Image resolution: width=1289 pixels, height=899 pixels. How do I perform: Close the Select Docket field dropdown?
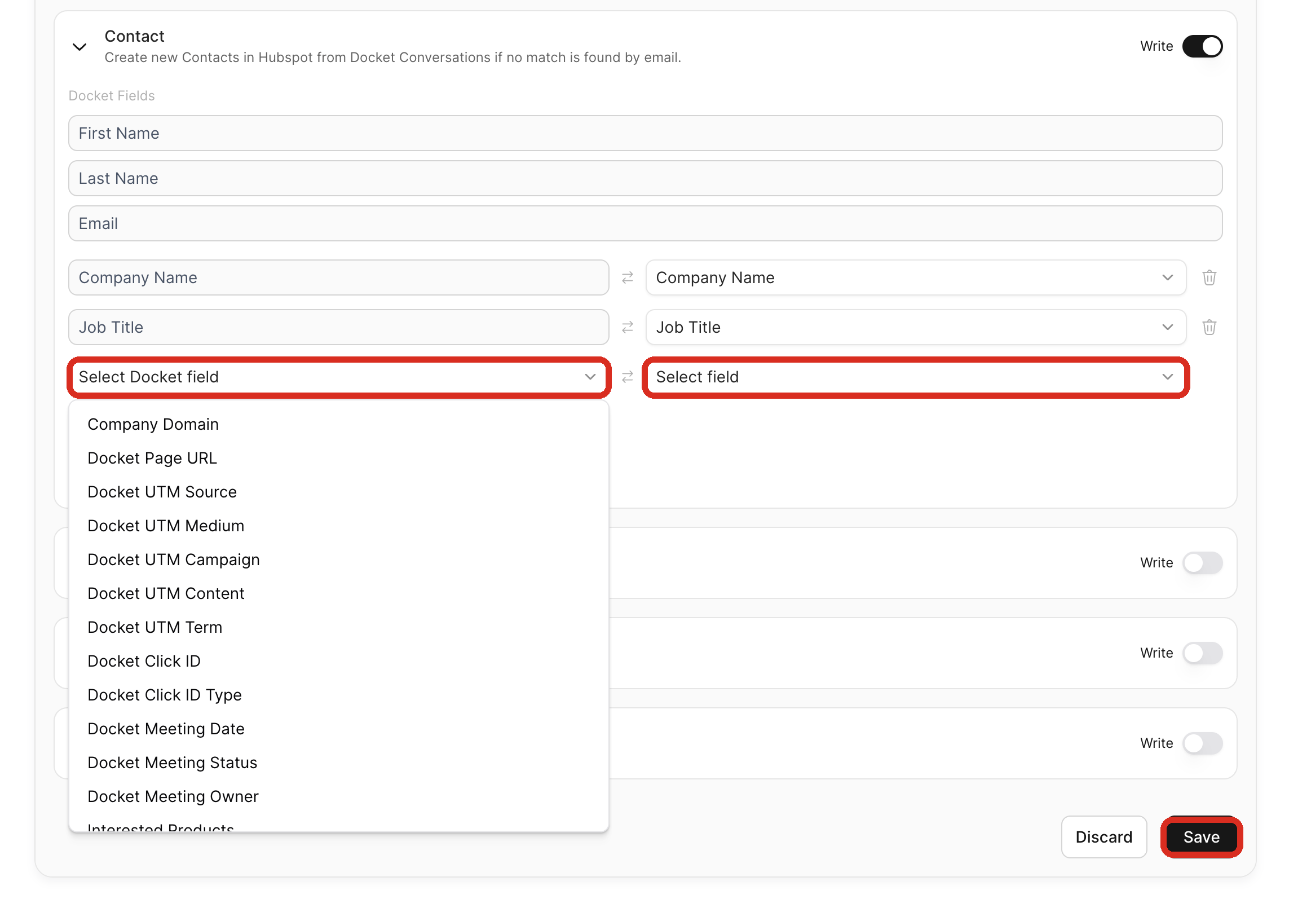(x=338, y=377)
